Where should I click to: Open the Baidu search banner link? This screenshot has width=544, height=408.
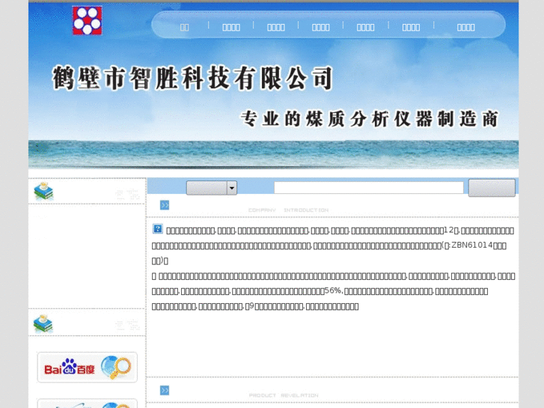point(87,368)
